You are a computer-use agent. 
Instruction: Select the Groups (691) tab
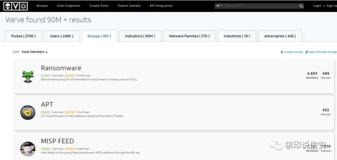(99, 36)
